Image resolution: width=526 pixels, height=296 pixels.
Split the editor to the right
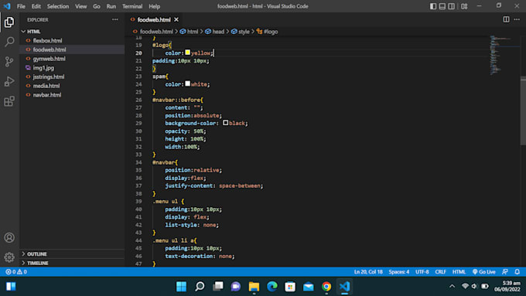pos(506,19)
